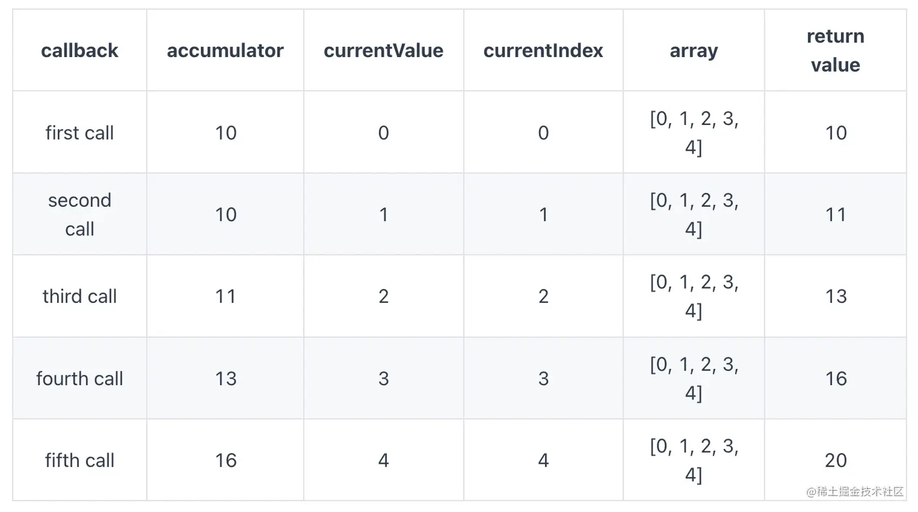The image size is (918, 512).
Task: Click the 'return value' column header
Action: (x=835, y=50)
